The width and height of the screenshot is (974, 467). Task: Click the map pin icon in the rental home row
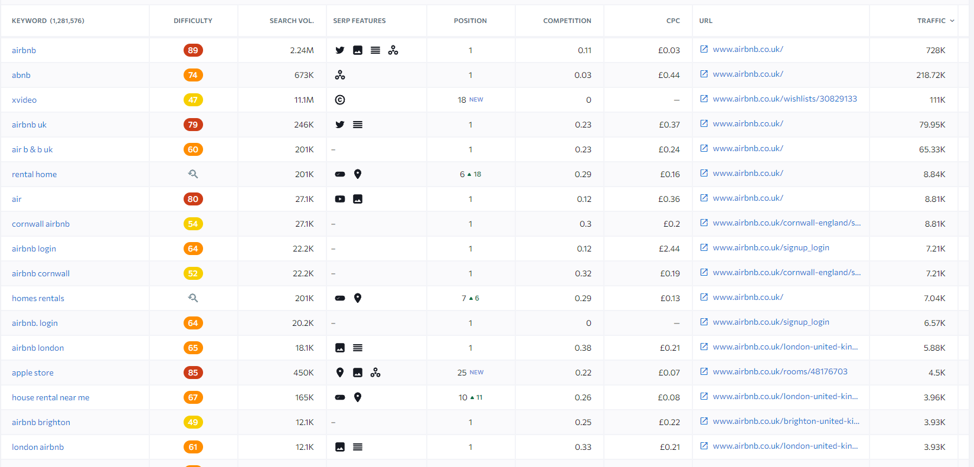(x=358, y=174)
